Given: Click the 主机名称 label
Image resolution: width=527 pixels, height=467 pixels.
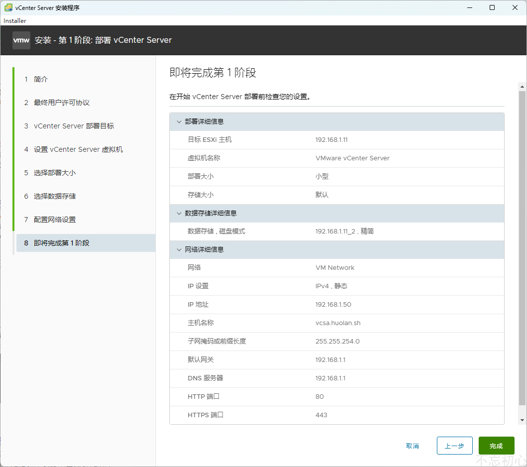Looking at the screenshot, I should coord(201,323).
